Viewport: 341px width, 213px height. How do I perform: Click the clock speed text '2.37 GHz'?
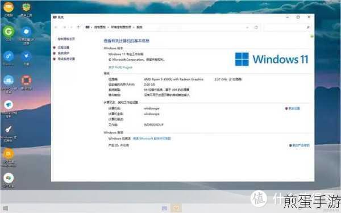(221, 80)
